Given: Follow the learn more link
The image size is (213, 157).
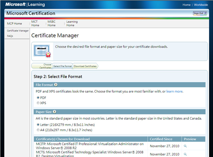Looking at the screenshot, I should (x=174, y=91).
